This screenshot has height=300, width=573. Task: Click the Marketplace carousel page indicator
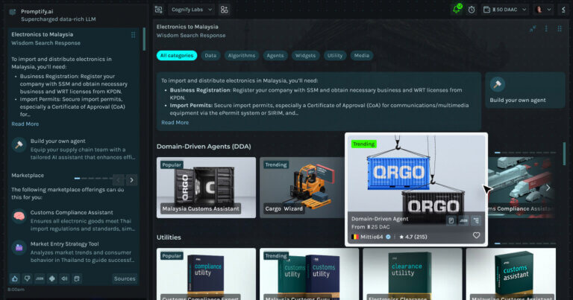93,178
